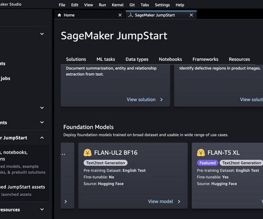Expand sidebar section chevron below jobs
The image size is (263, 219).
(x=42, y=108)
